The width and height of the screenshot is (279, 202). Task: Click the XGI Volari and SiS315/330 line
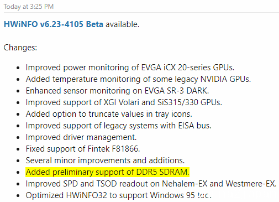[124, 102]
